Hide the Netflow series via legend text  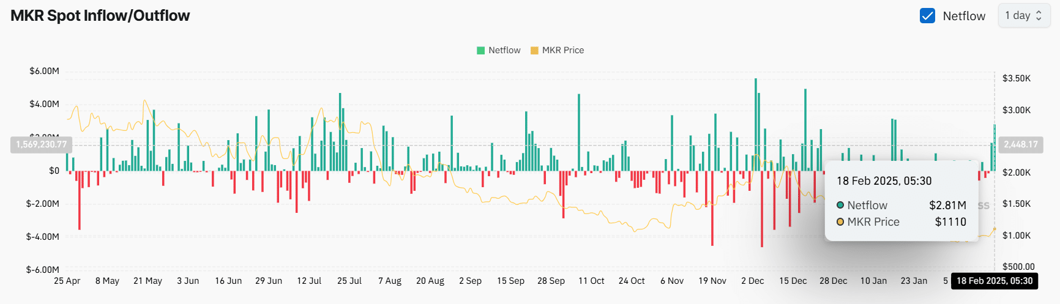pyautogui.click(x=504, y=50)
